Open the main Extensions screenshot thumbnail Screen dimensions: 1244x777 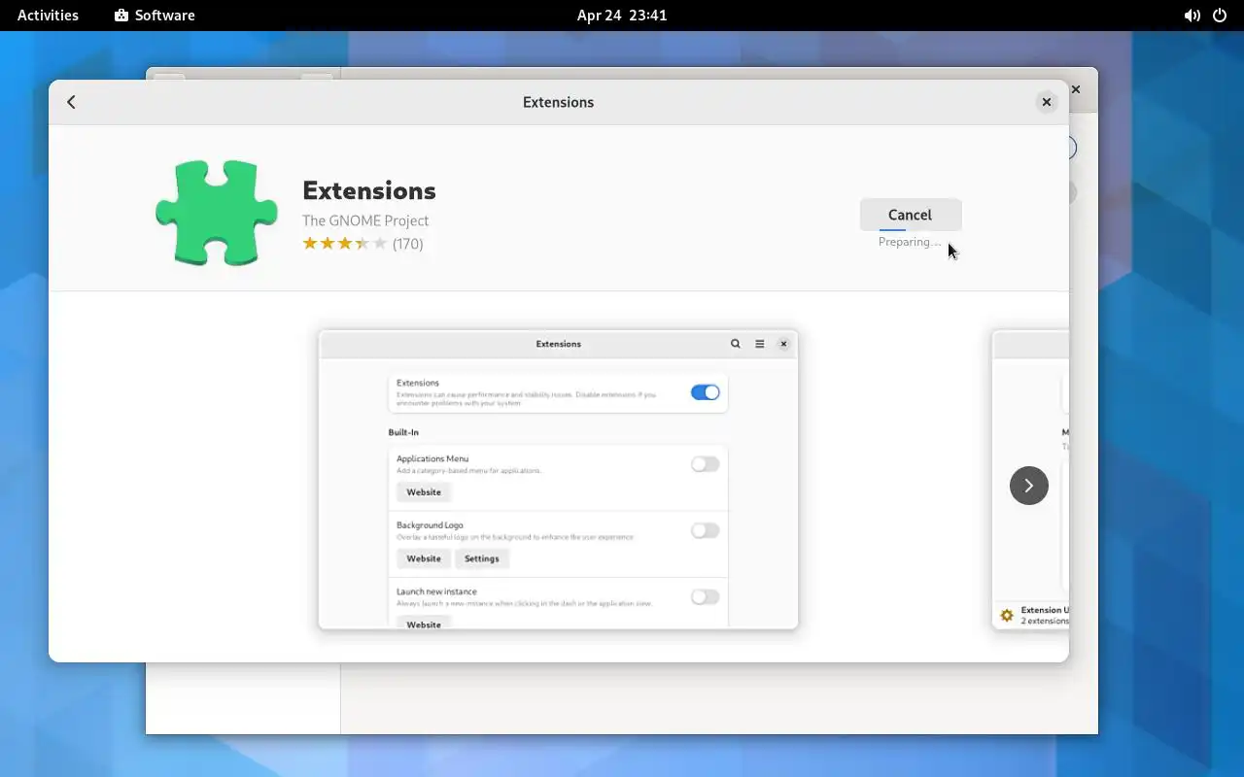[558, 480]
